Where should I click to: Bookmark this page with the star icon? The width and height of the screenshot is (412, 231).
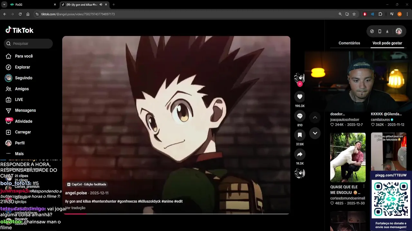coord(354,14)
